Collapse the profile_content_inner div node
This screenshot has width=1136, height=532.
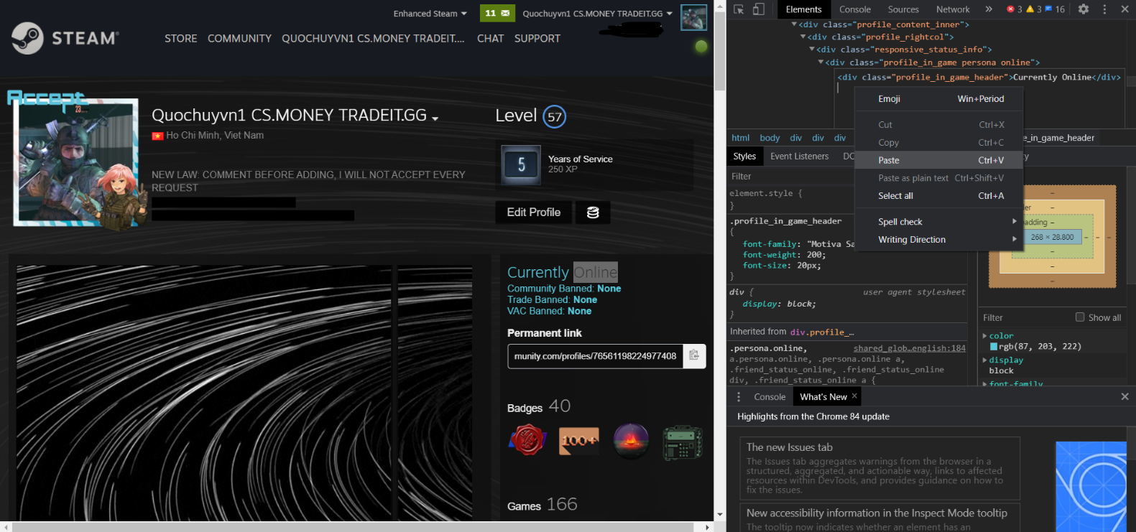[794, 24]
